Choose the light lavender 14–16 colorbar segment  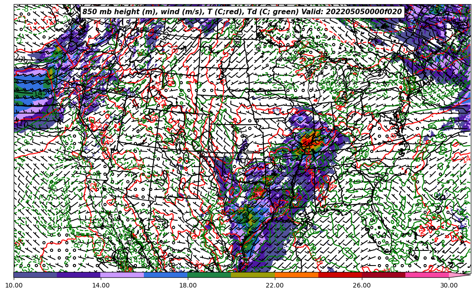(122, 275)
